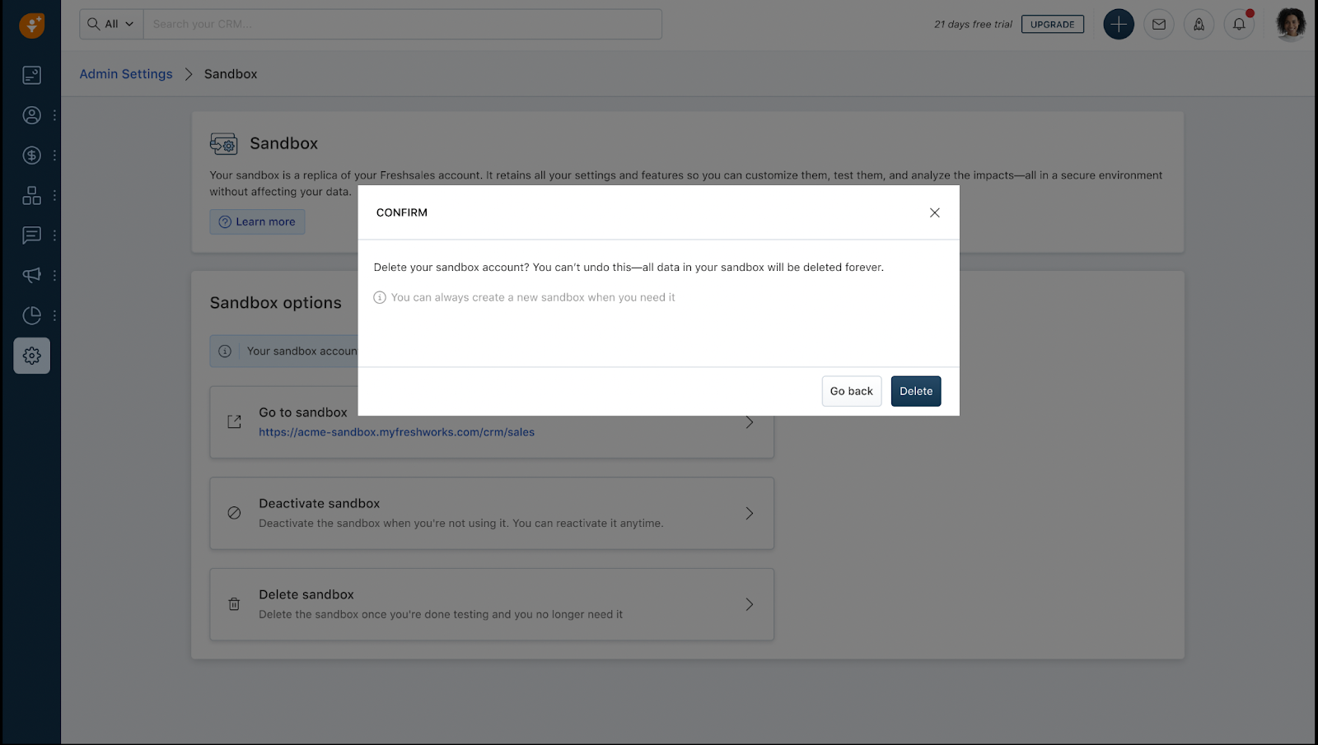Expand the Delete sandbox row chevron
Screen dimensions: 1318x745
pos(749,603)
